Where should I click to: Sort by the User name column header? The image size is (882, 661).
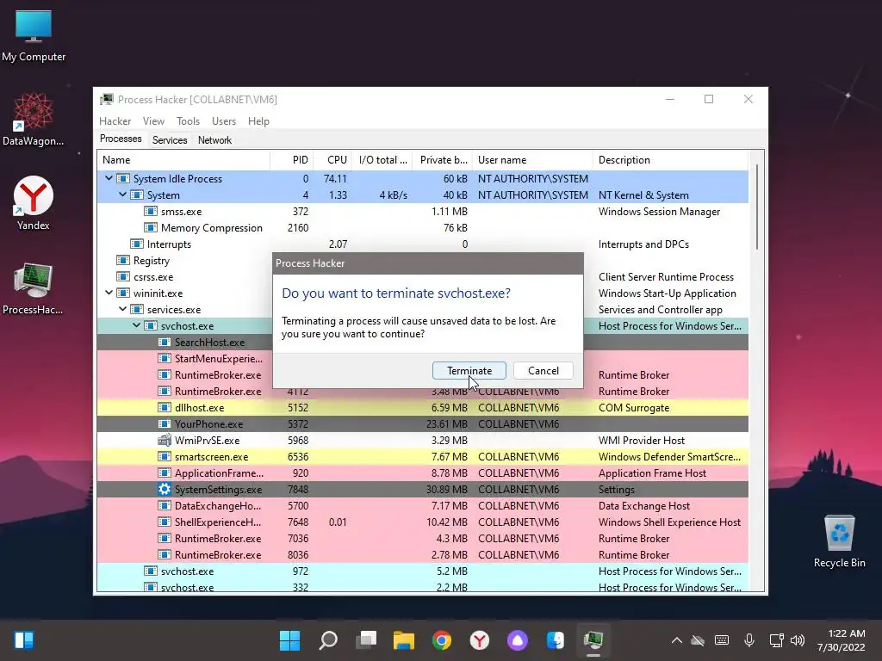click(532, 159)
